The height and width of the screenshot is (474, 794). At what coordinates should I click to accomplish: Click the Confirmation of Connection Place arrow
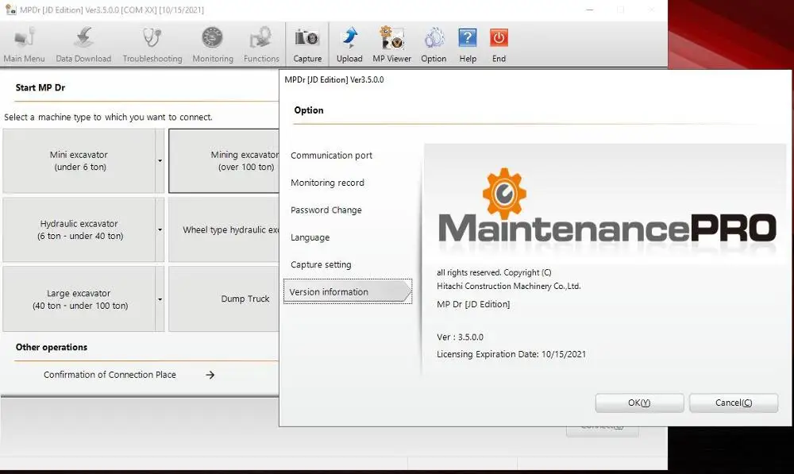210,375
